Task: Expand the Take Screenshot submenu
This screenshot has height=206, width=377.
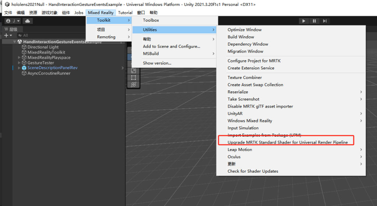Action: (291, 99)
